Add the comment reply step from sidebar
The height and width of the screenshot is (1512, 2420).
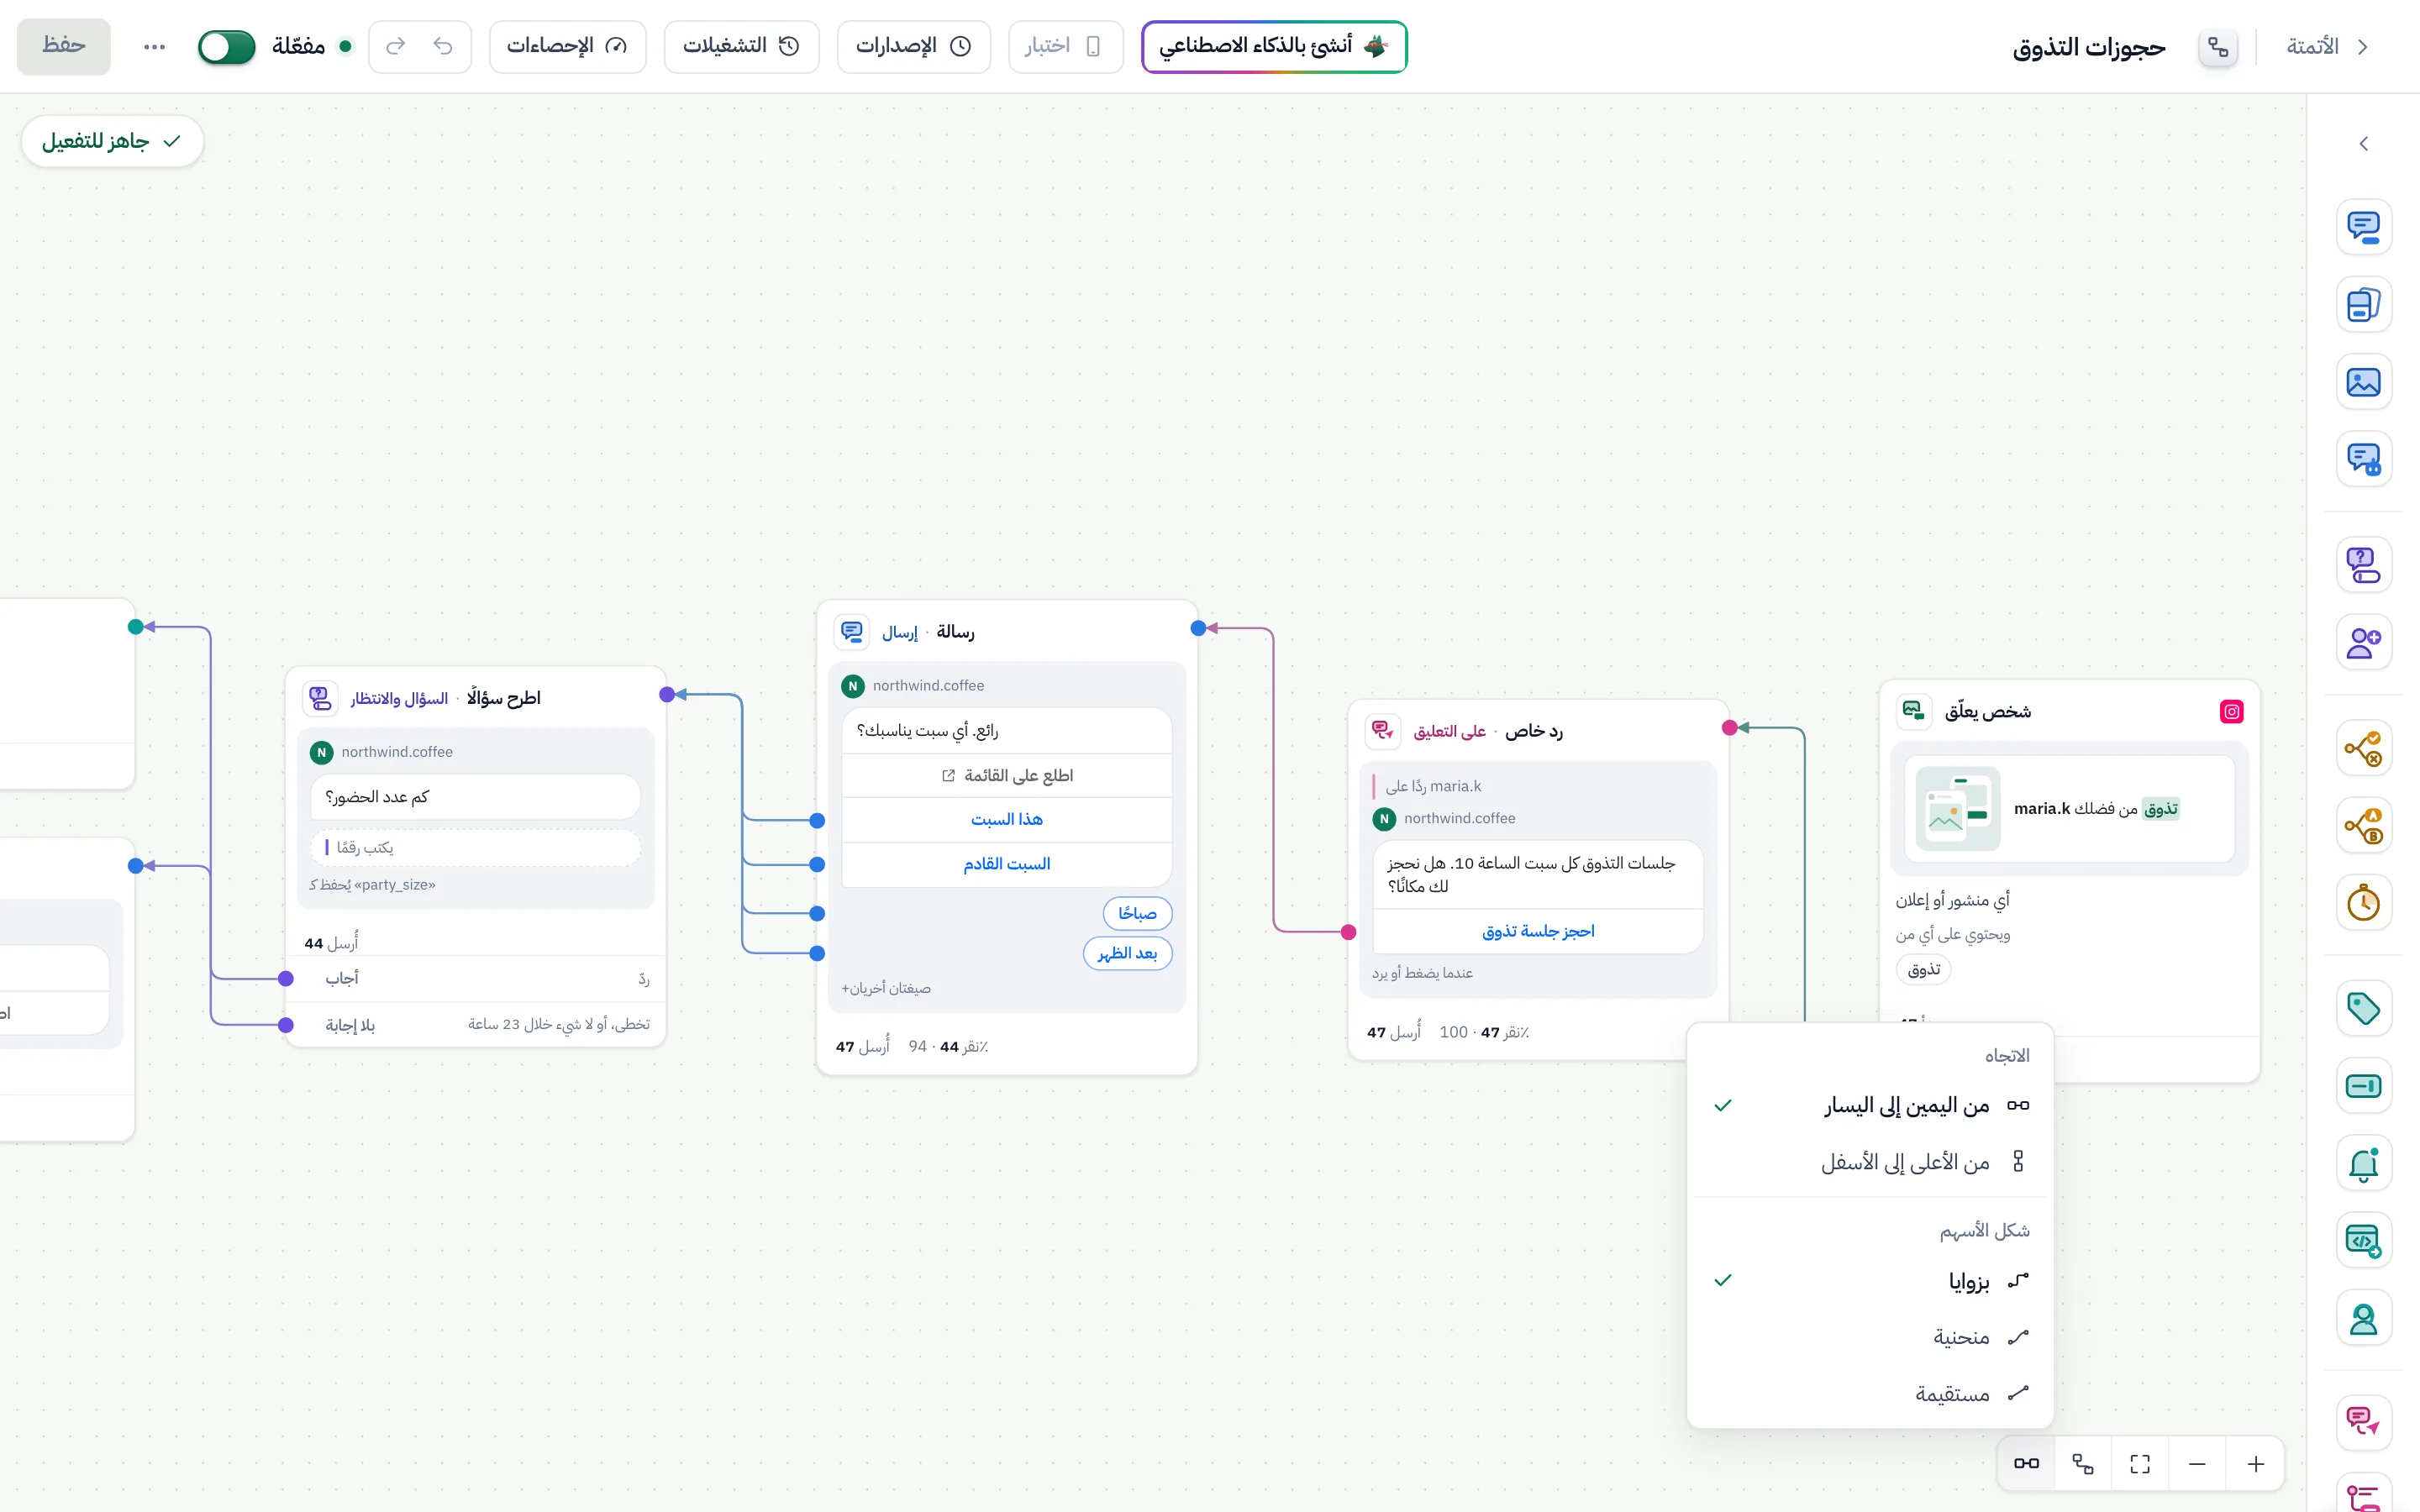click(2363, 1422)
